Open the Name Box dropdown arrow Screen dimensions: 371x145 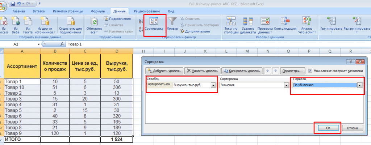[39, 44]
